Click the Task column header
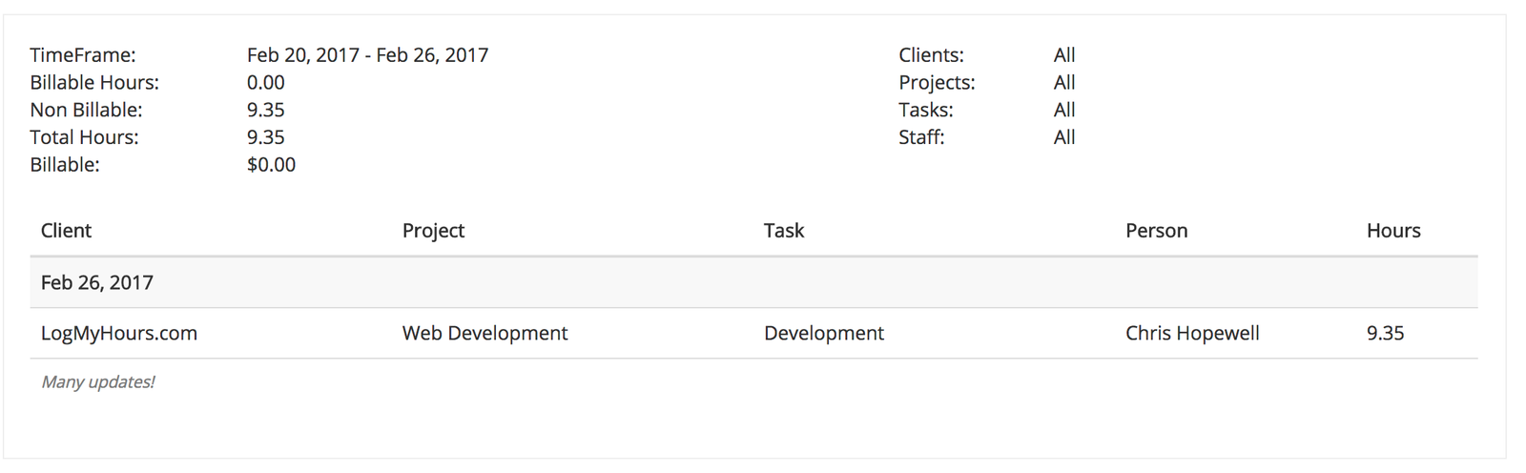 [784, 231]
